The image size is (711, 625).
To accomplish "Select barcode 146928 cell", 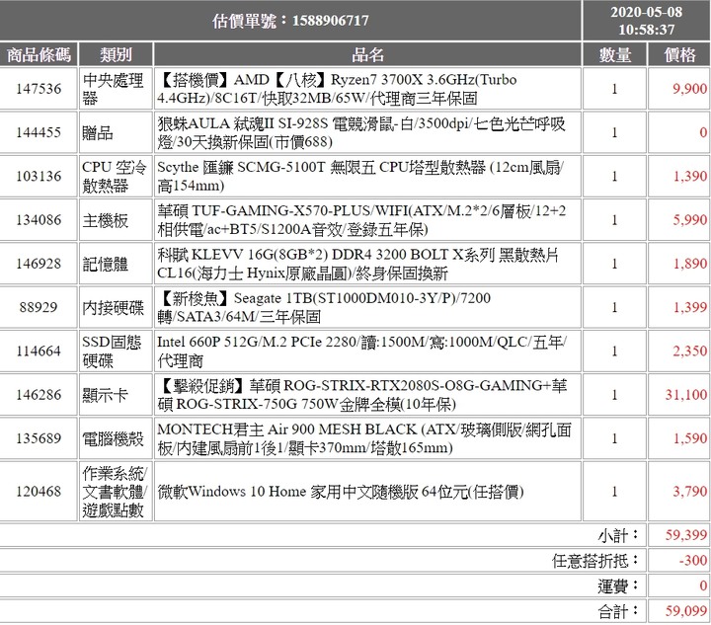I will point(39,264).
